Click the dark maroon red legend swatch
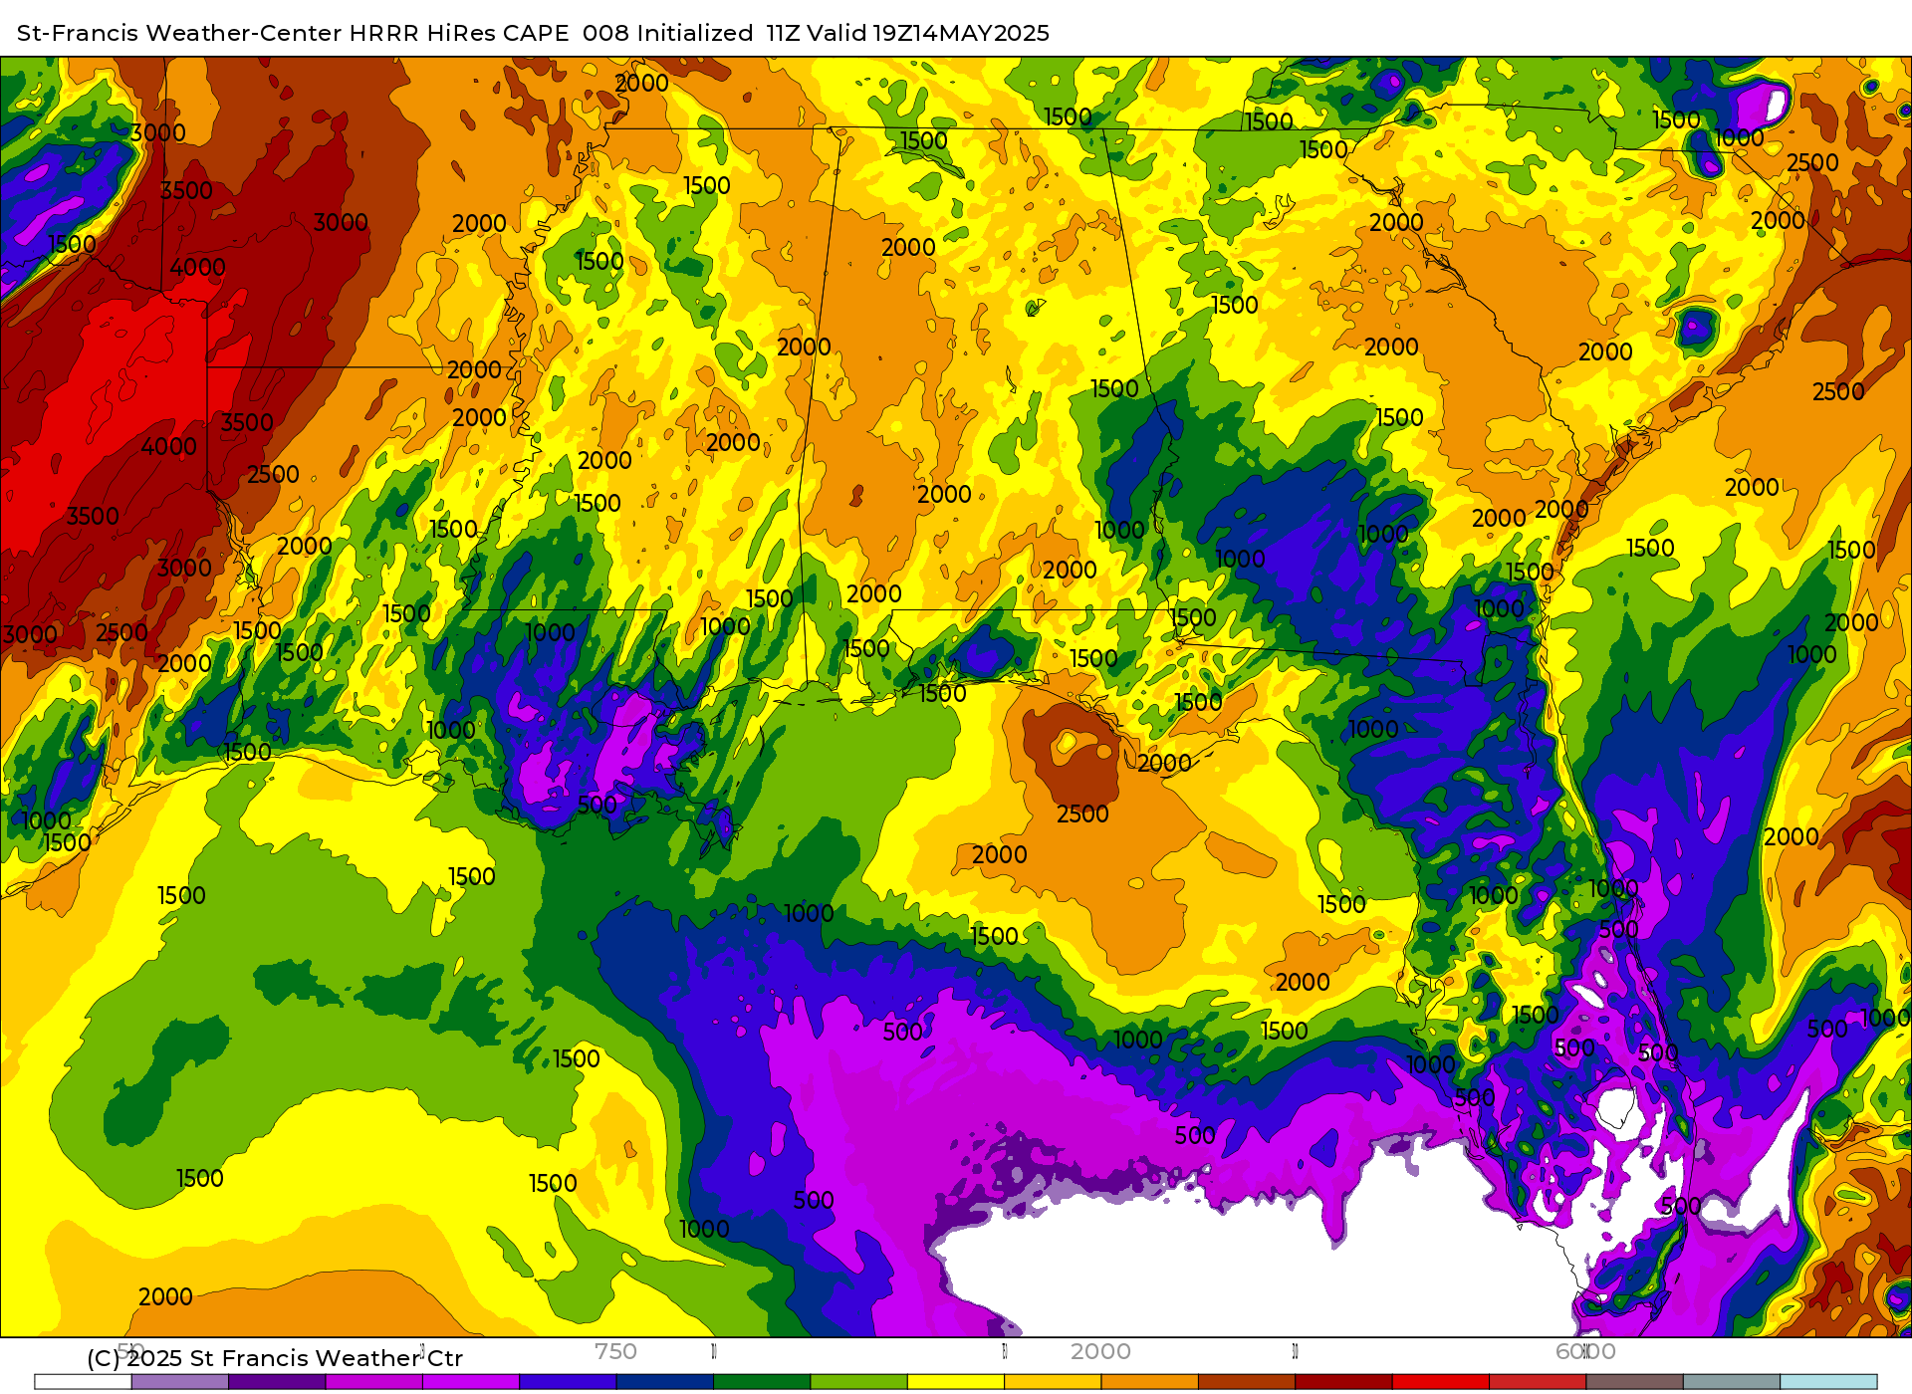This screenshot has height=1394, width=1912. [x=1343, y=1382]
